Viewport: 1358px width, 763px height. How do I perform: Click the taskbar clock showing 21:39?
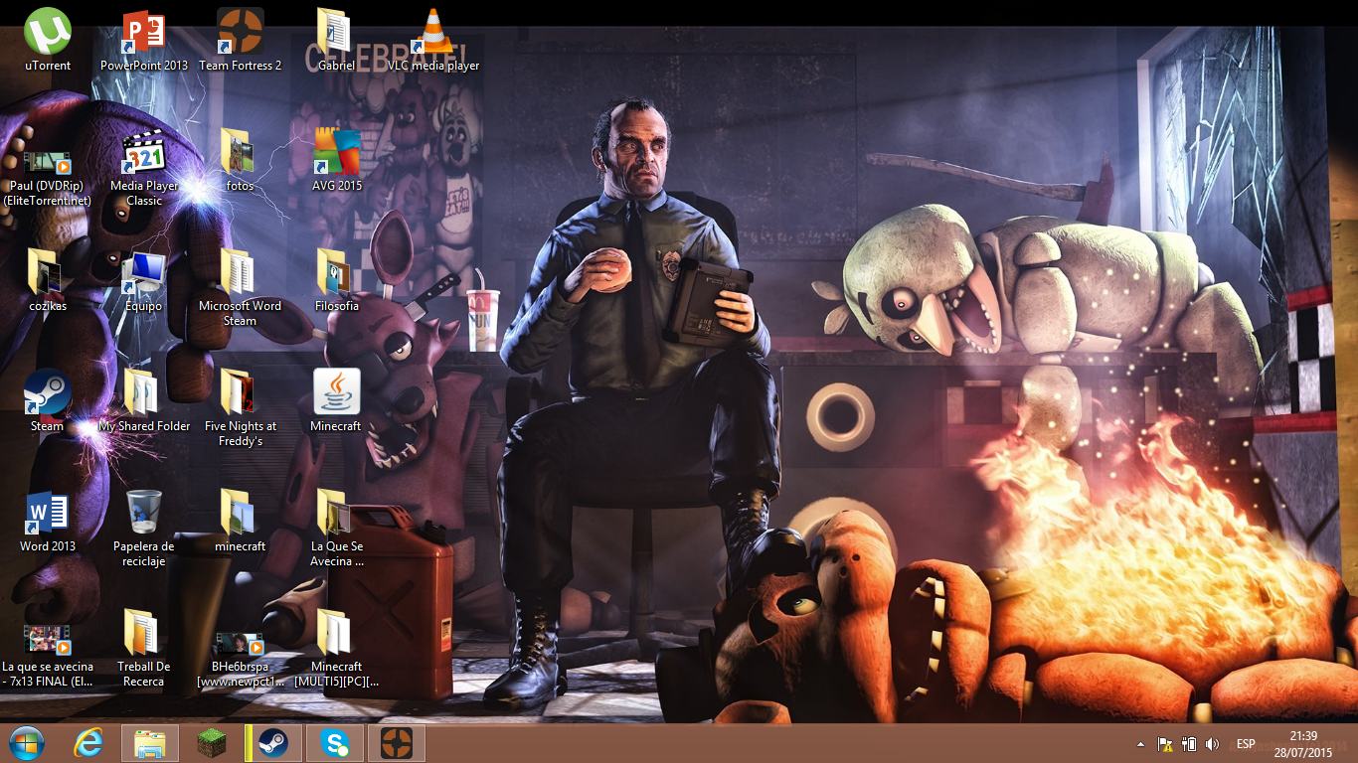pos(1303,744)
